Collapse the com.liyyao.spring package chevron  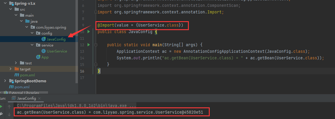(x=27, y=27)
